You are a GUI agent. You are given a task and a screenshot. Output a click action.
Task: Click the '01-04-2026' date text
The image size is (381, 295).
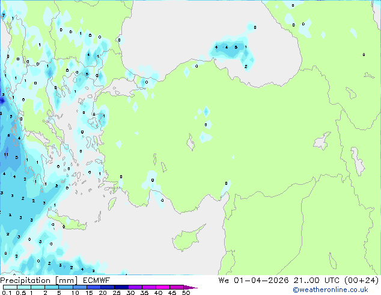click(261, 281)
